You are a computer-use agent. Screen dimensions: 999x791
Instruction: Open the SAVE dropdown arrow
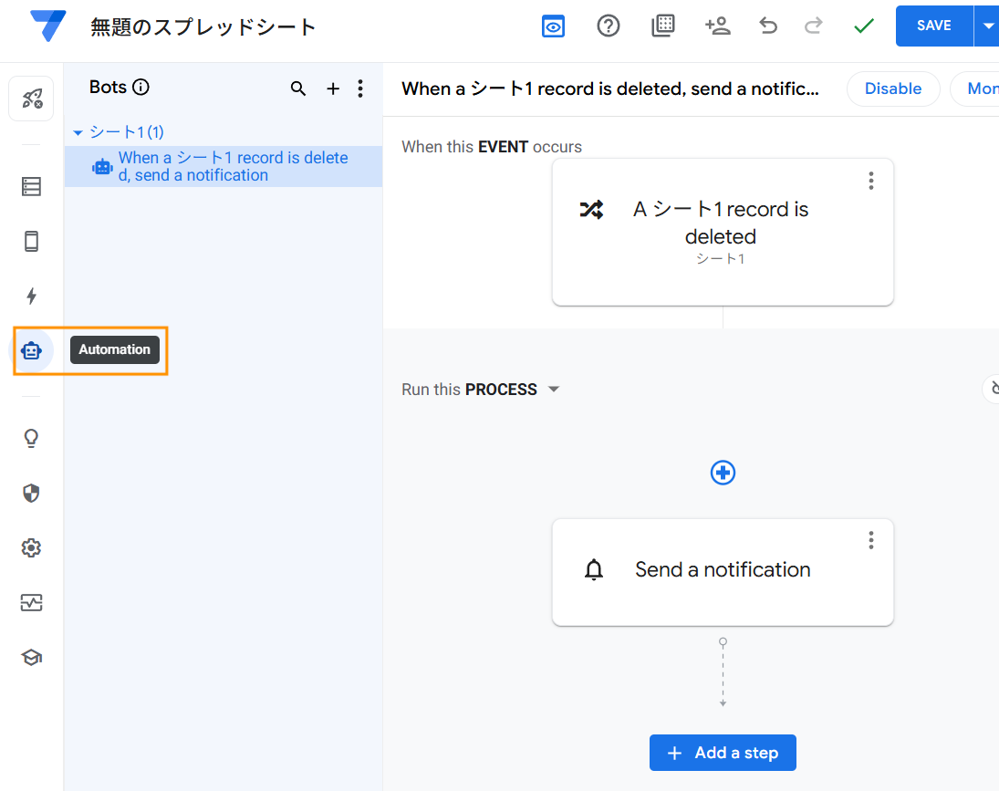point(988,26)
